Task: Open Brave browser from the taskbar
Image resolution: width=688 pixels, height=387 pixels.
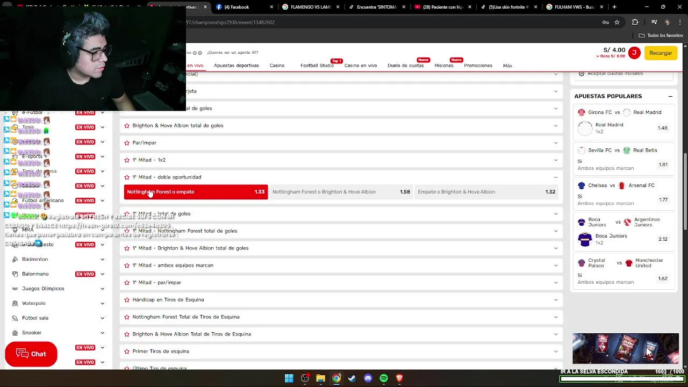Action: 399,378
